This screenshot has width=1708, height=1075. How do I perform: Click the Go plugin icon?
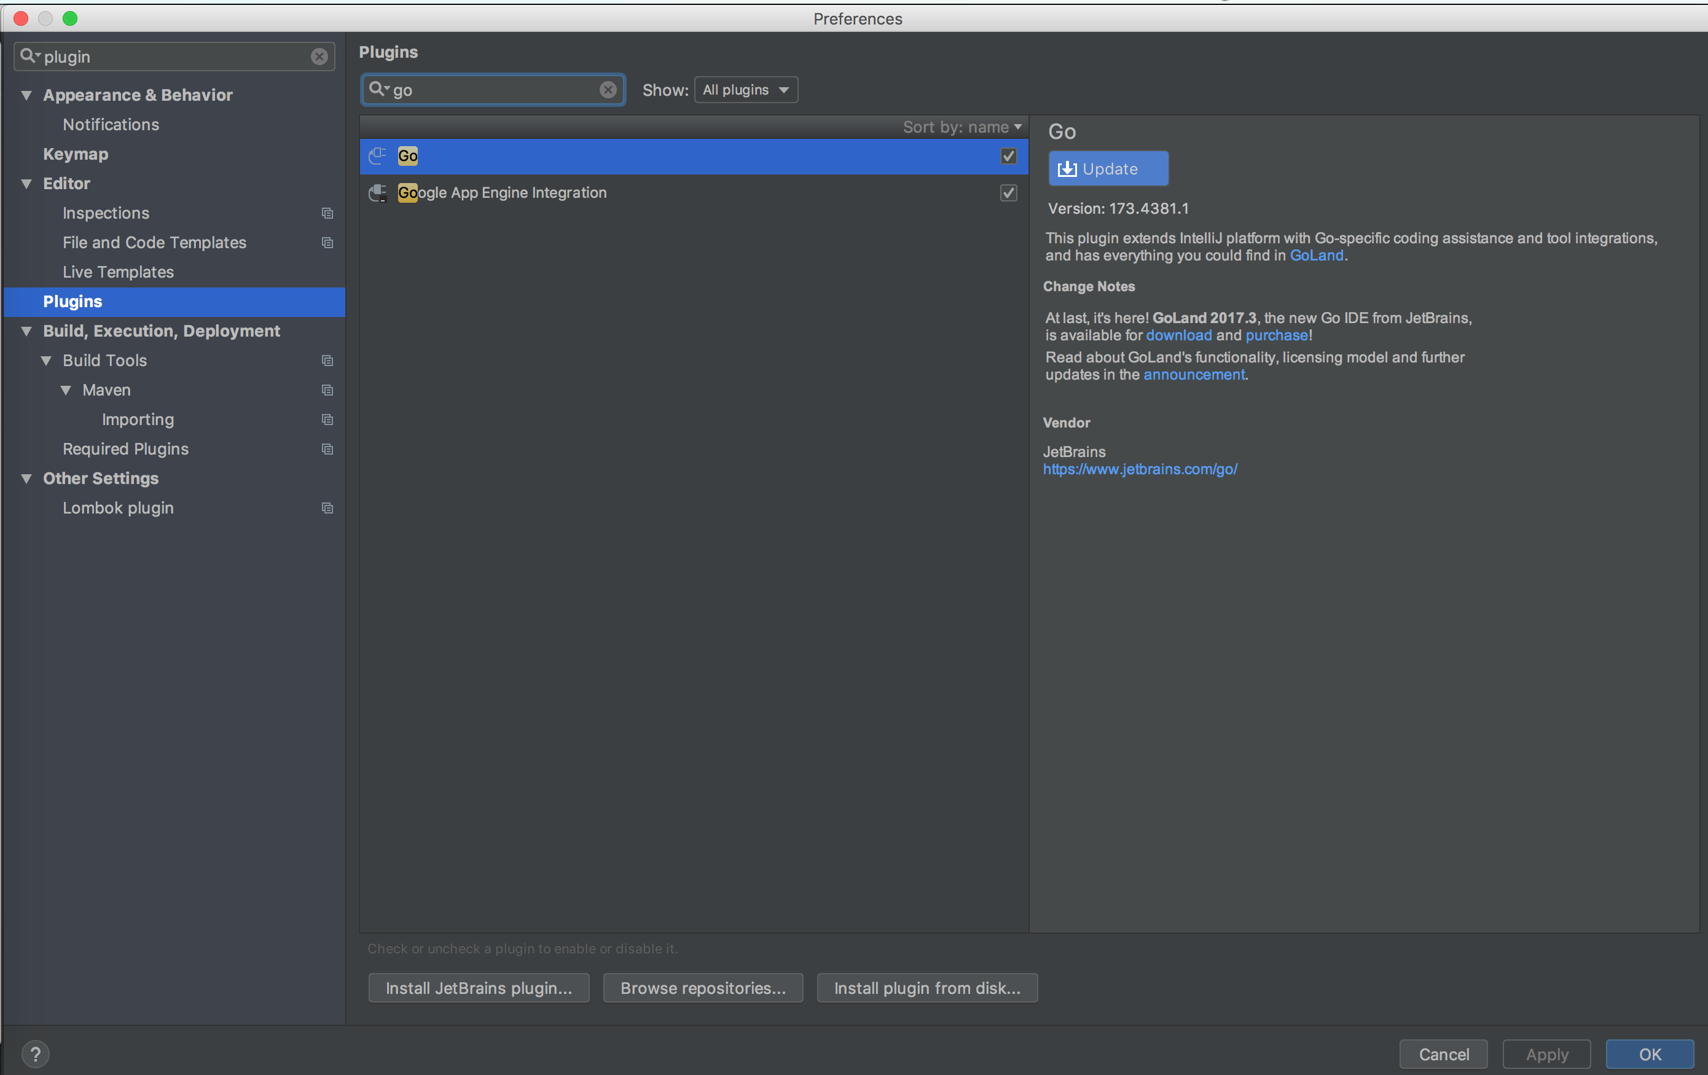coord(378,155)
